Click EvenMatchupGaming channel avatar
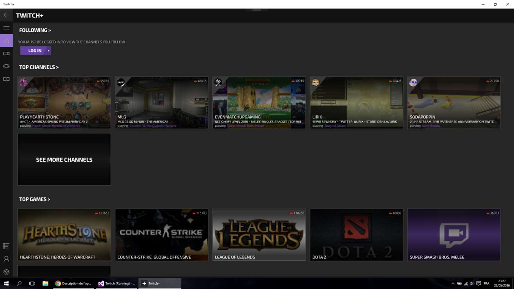Screen dimensions: 514x289 coord(218,82)
